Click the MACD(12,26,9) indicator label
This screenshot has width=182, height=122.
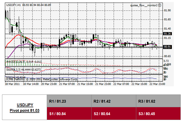coord(15,61)
